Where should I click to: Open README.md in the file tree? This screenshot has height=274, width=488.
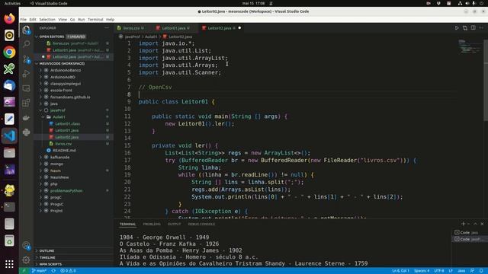pos(64,151)
